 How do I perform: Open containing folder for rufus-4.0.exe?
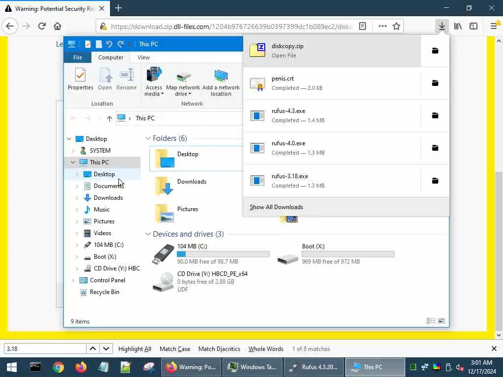[435, 148]
